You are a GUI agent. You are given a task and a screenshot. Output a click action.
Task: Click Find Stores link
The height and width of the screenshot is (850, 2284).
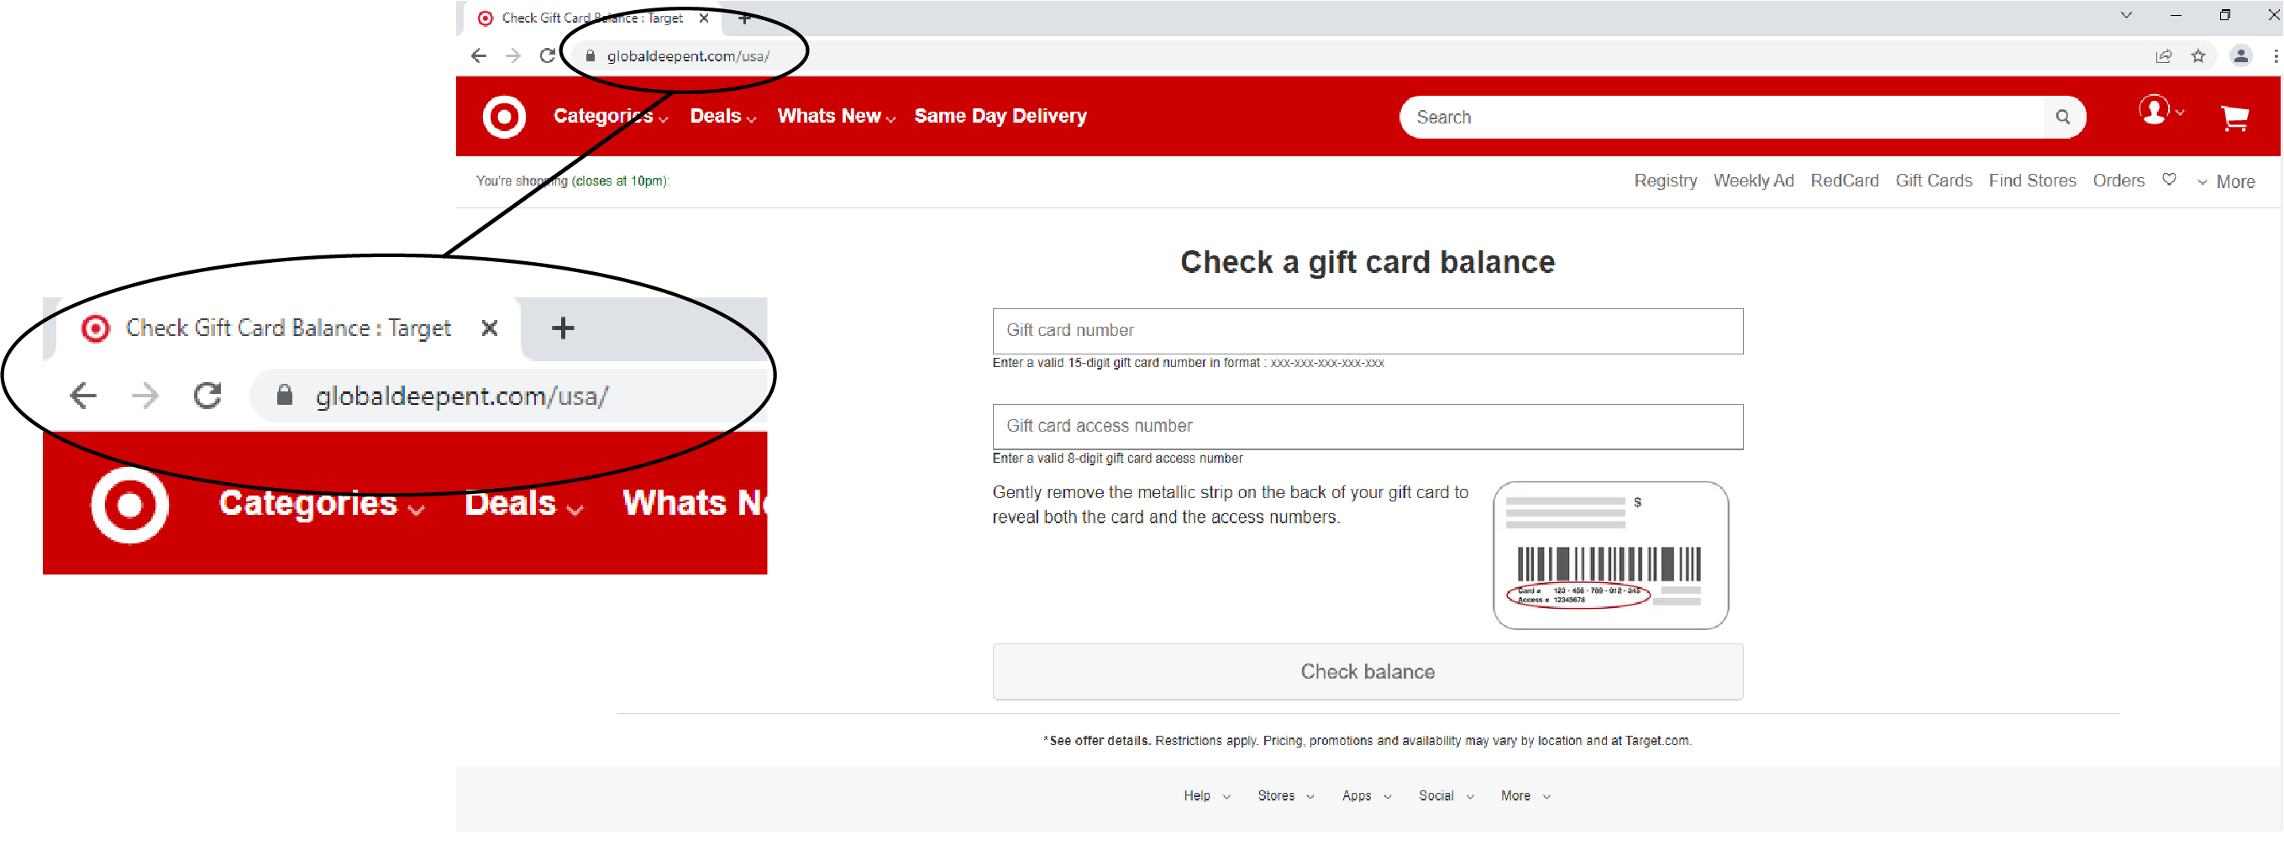pyautogui.click(x=2031, y=181)
